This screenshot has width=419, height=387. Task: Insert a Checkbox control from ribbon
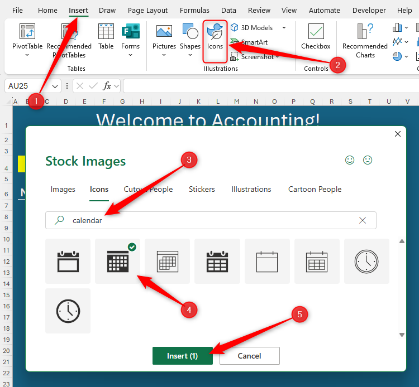[x=316, y=37]
